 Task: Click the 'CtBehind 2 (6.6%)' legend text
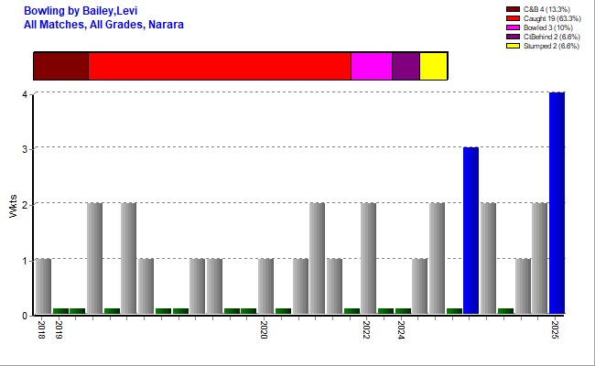point(552,37)
